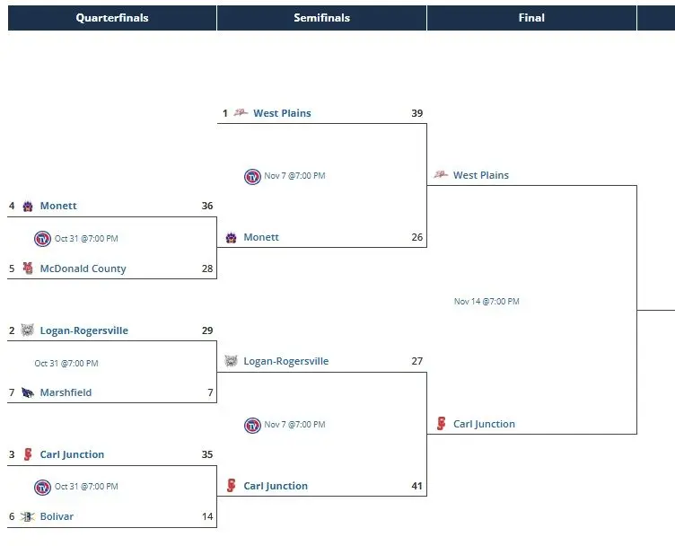The width and height of the screenshot is (675, 546).
Task: Open the Marshfield team link
Action: (x=66, y=392)
